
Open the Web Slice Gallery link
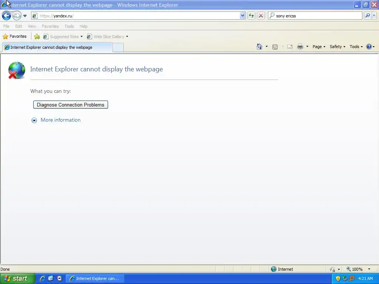coord(108,37)
